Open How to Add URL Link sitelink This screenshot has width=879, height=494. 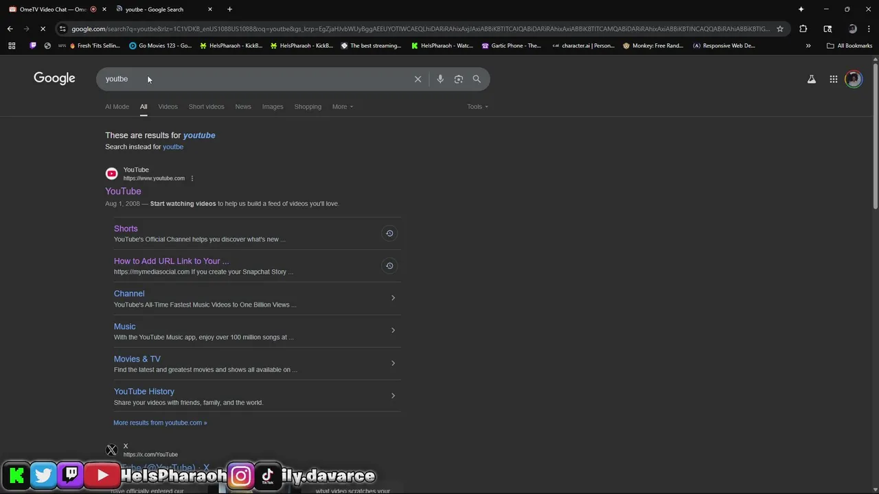172,261
